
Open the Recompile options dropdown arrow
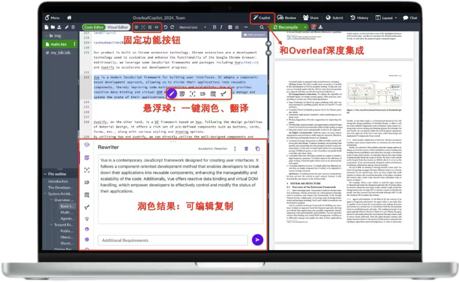(x=305, y=27)
